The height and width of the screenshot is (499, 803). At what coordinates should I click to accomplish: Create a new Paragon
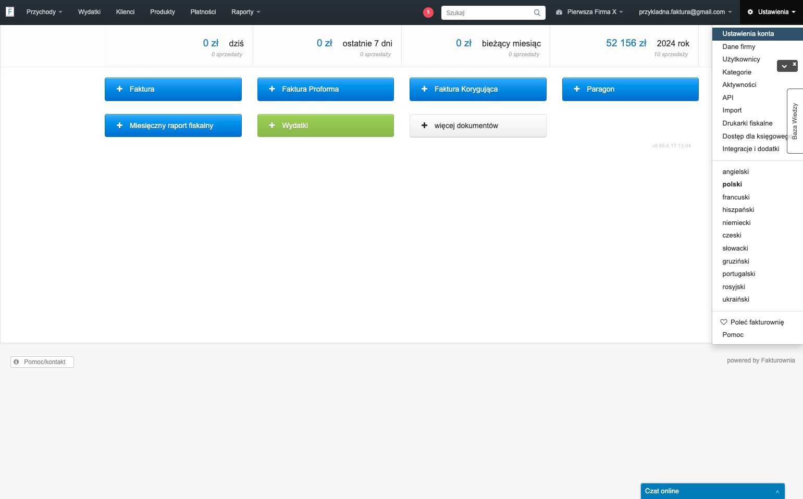pyautogui.click(x=631, y=89)
